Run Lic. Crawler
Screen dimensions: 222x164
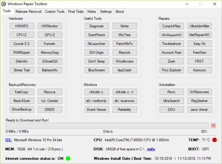click(x=50, y=101)
